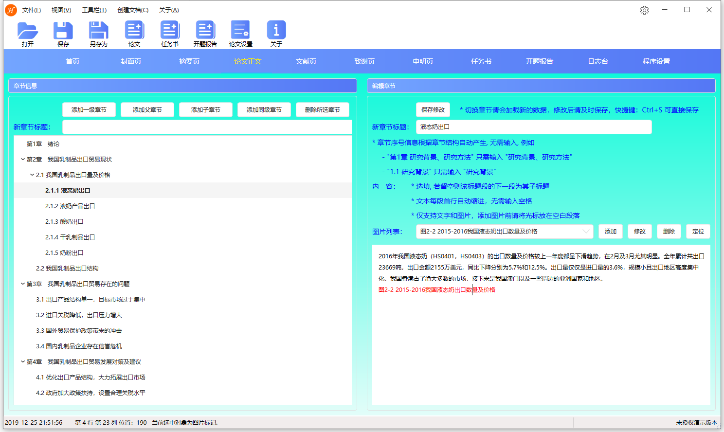
Task: Switch to the 首页 tab
Action: [72, 61]
